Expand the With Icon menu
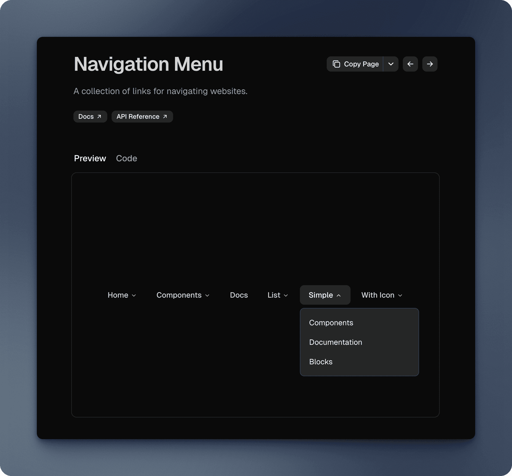Image resolution: width=512 pixels, height=476 pixels. (382, 295)
